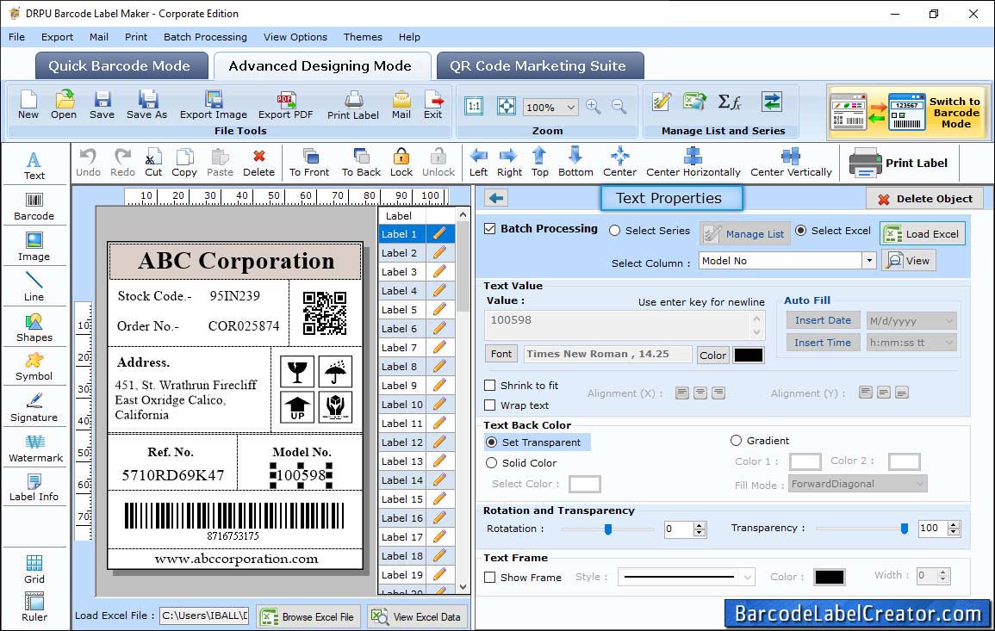Export the label as PDF
The image size is (995, 631).
[285, 105]
